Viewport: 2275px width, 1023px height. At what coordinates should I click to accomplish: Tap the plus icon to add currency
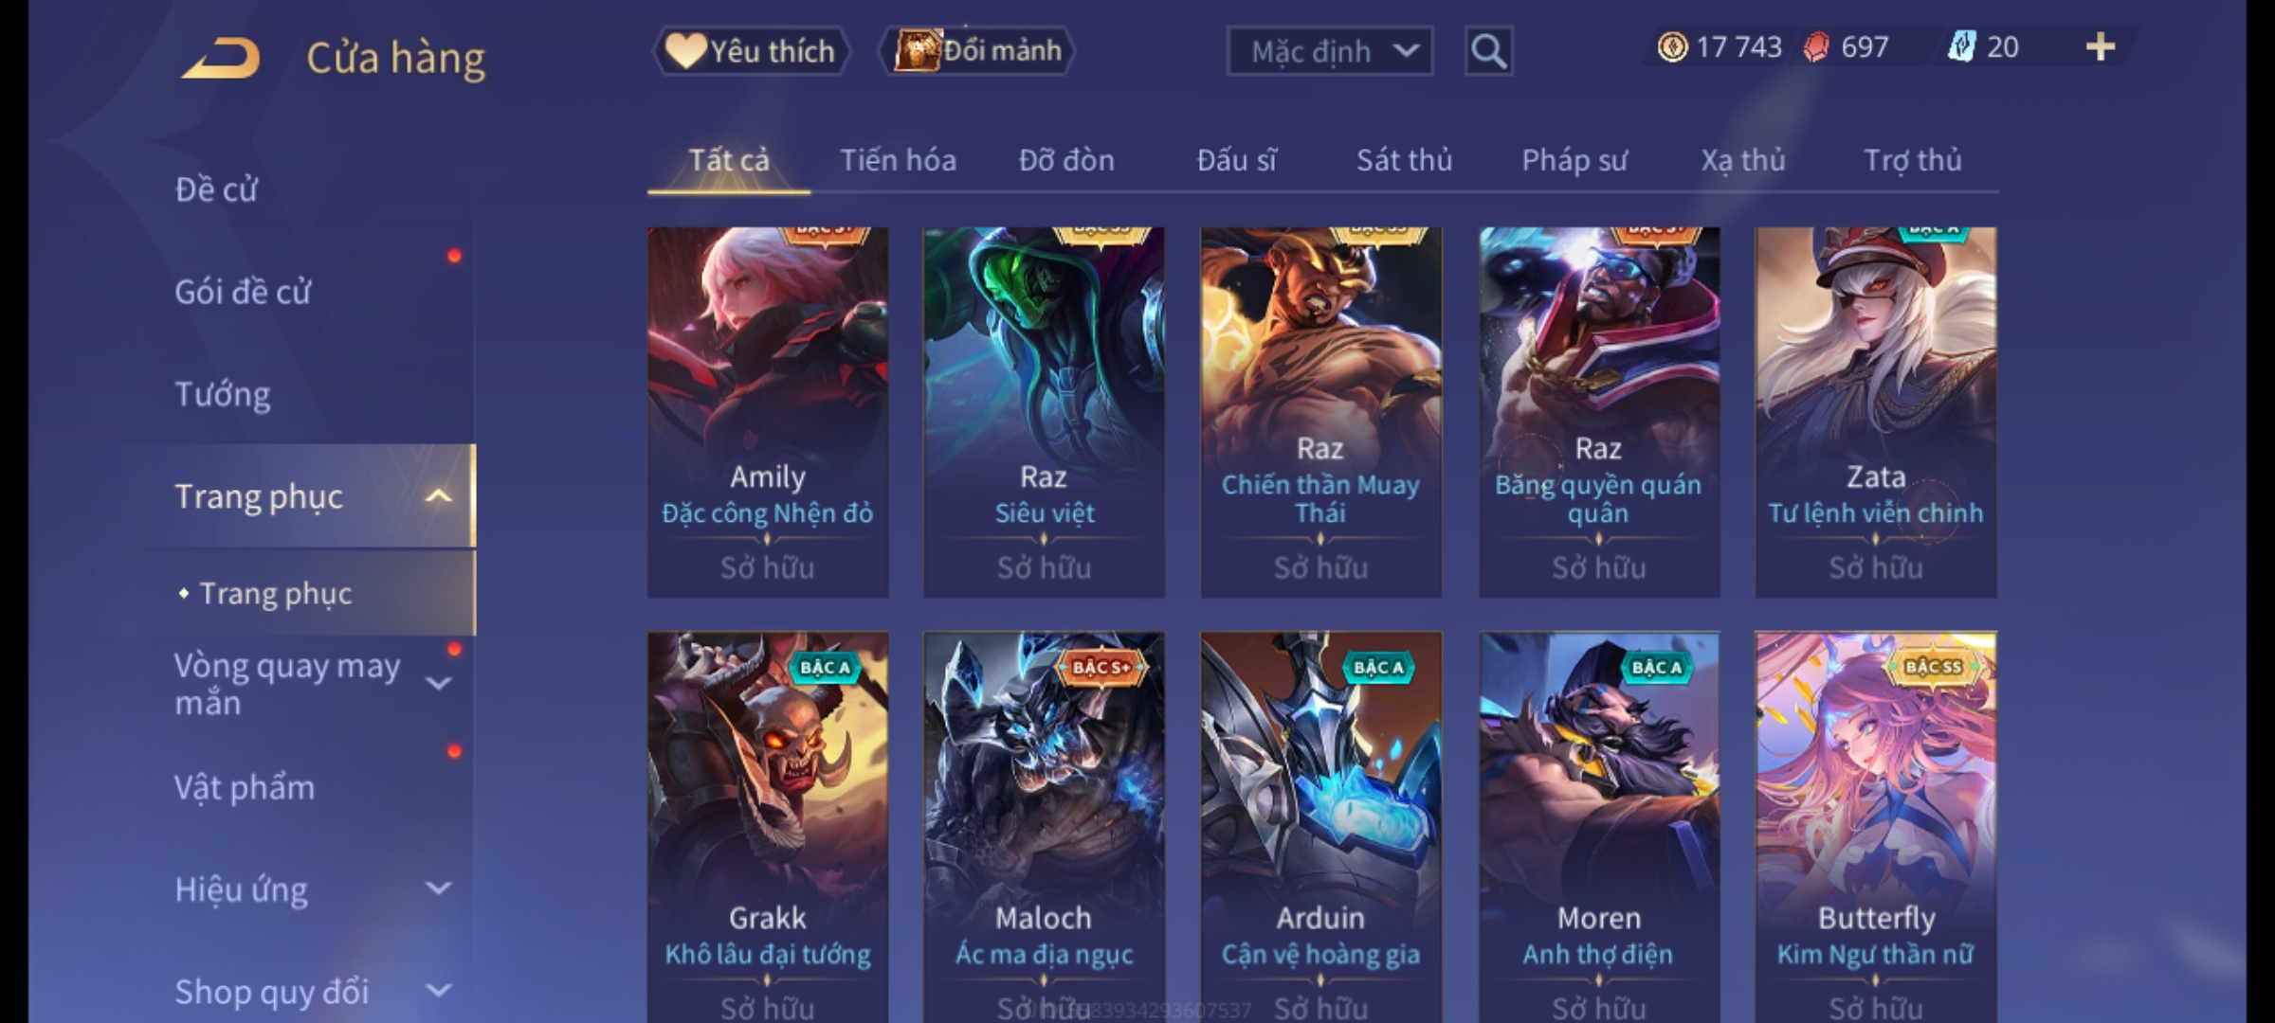2101,47
